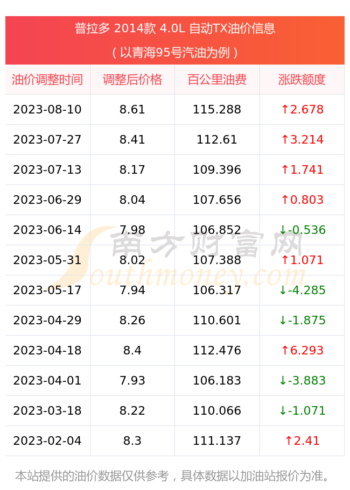Click the down arrow beside -0.536

coord(283,230)
